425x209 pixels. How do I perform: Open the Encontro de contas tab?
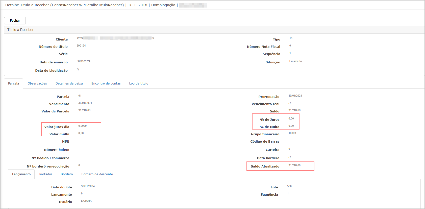pyautogui.click(x=106, y=83)
